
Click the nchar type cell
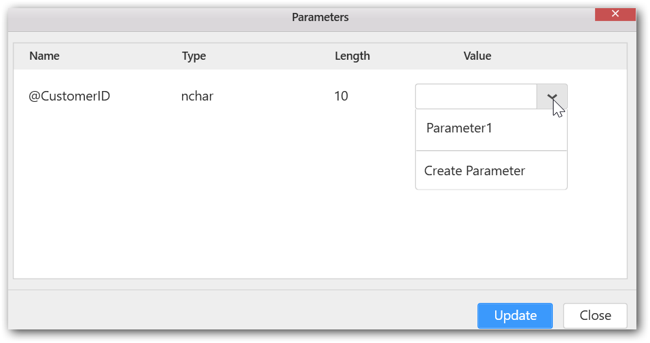[198, 96]
